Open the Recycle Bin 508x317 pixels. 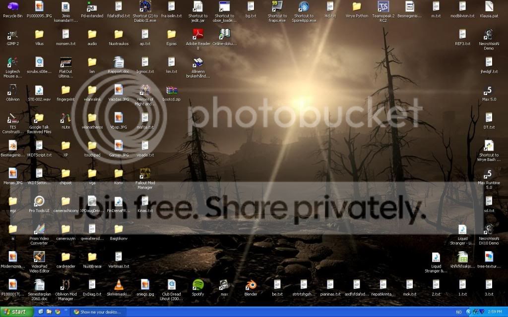pos(12,7)
